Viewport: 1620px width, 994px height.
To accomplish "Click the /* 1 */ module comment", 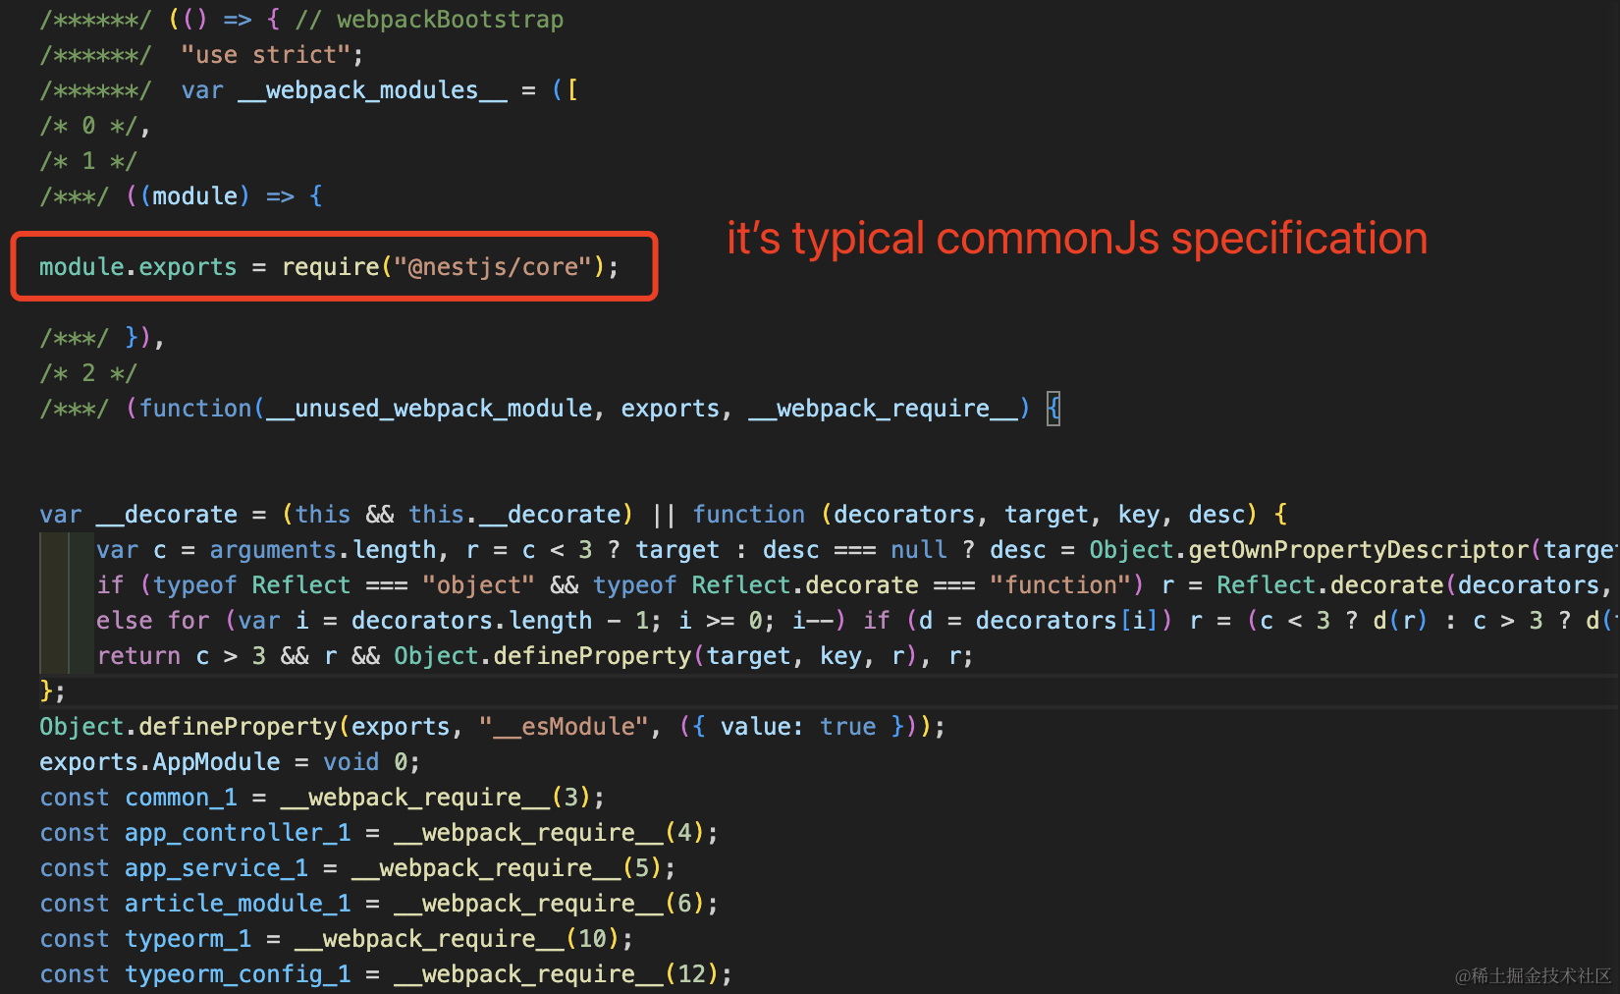I will 88,161.
